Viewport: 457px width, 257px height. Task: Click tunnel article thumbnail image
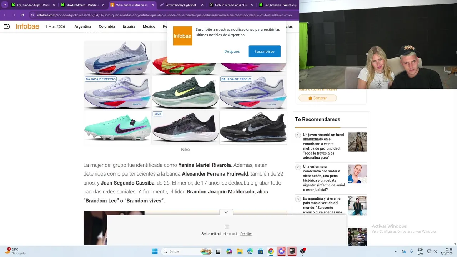pyautogui.click(x=357, y=142)
